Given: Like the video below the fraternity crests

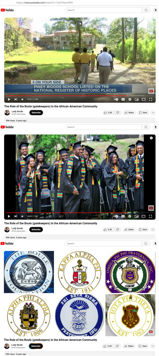Looking at the screenshot, I should tap(108, 346).
